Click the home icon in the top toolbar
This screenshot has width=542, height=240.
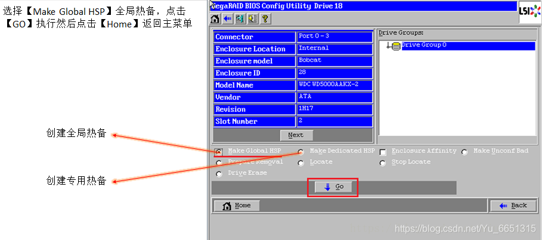tap(215, 18)
